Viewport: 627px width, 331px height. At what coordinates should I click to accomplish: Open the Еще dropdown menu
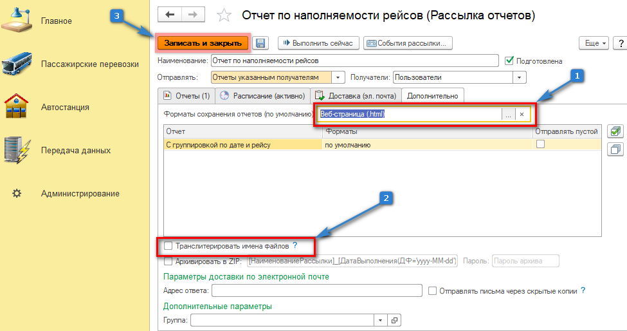pos(594,43)
